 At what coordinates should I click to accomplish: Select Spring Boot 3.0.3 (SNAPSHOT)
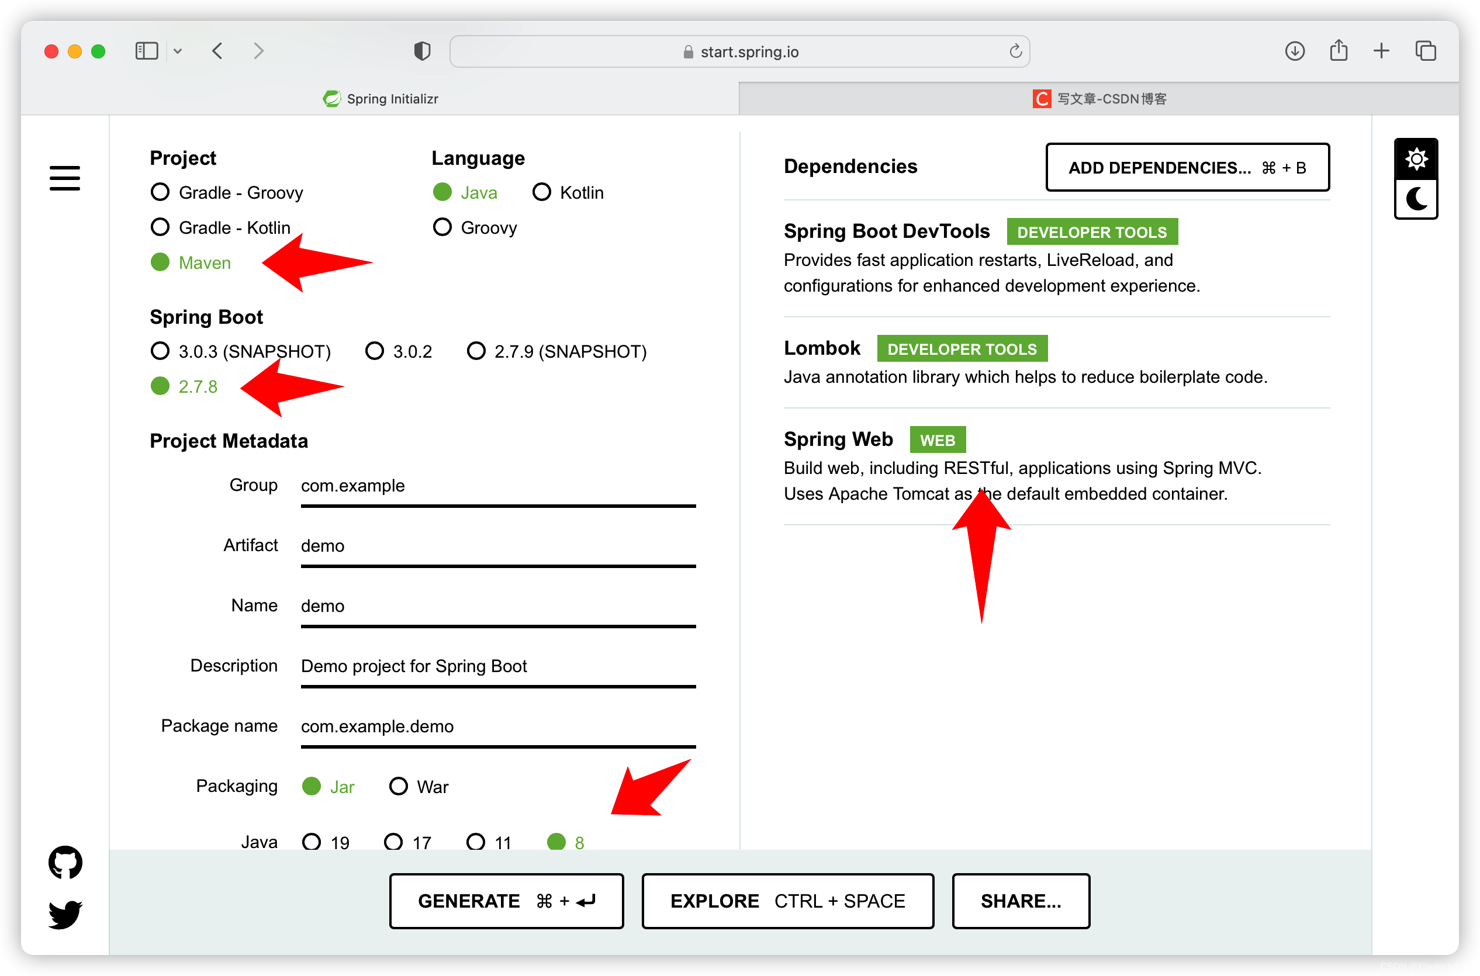[240, 351]
